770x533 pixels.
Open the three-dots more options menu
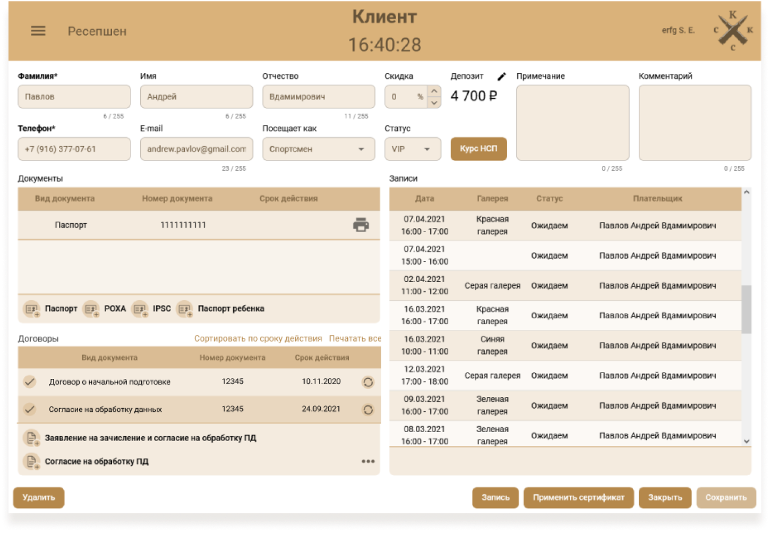pyautogui.click(x=367, y=461)
